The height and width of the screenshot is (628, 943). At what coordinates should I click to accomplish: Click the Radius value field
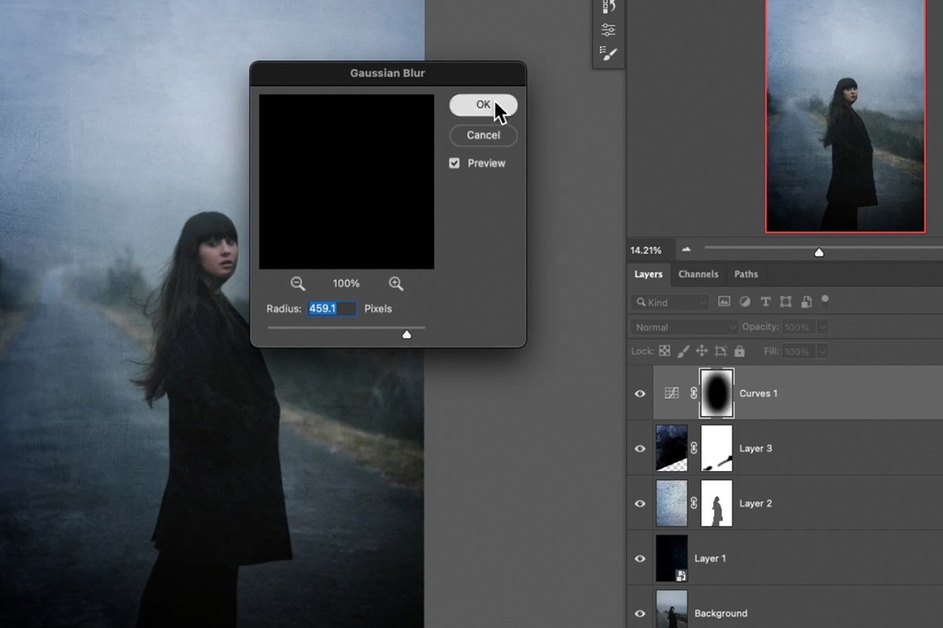332,309
